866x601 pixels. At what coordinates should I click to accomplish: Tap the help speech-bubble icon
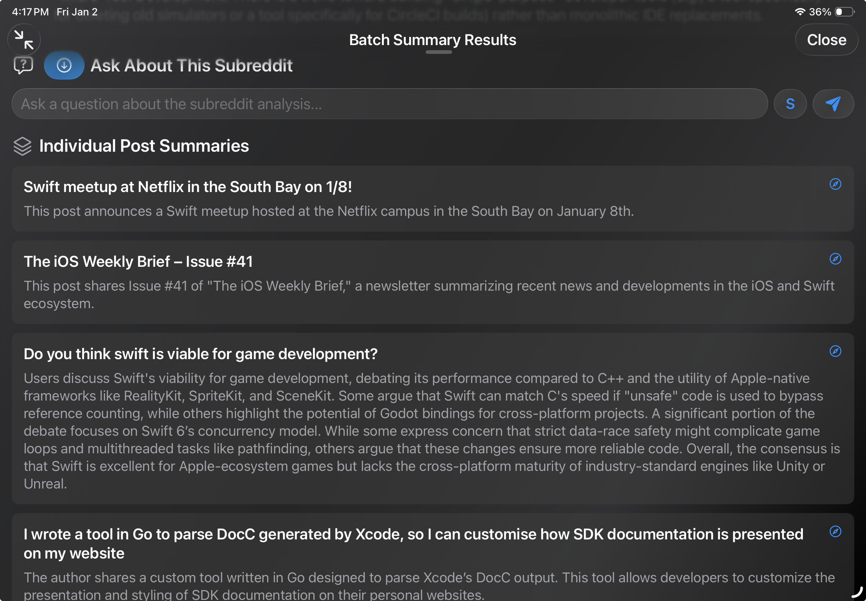[x=23, y=66]
